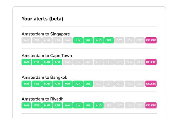
Task: Enable OCT for Amsterdam to Singapore
Action: point(119,40)
